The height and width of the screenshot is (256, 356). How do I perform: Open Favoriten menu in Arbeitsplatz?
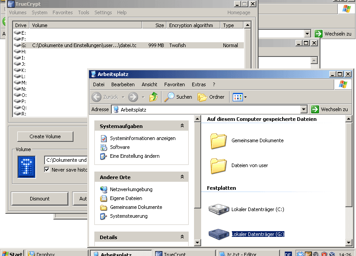(174, 84)
